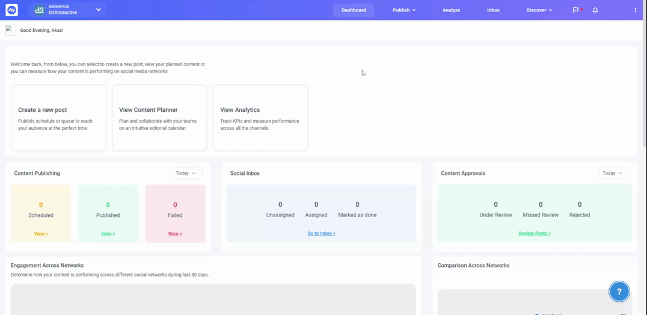Click the user profile picture beside greeting
Viewport: 647px width, 315px height.
click(x=11, y=30)
